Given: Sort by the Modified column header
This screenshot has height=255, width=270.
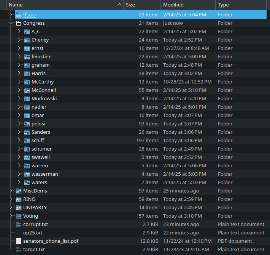Looking at the screenshot, I should [x=188, y=5].
